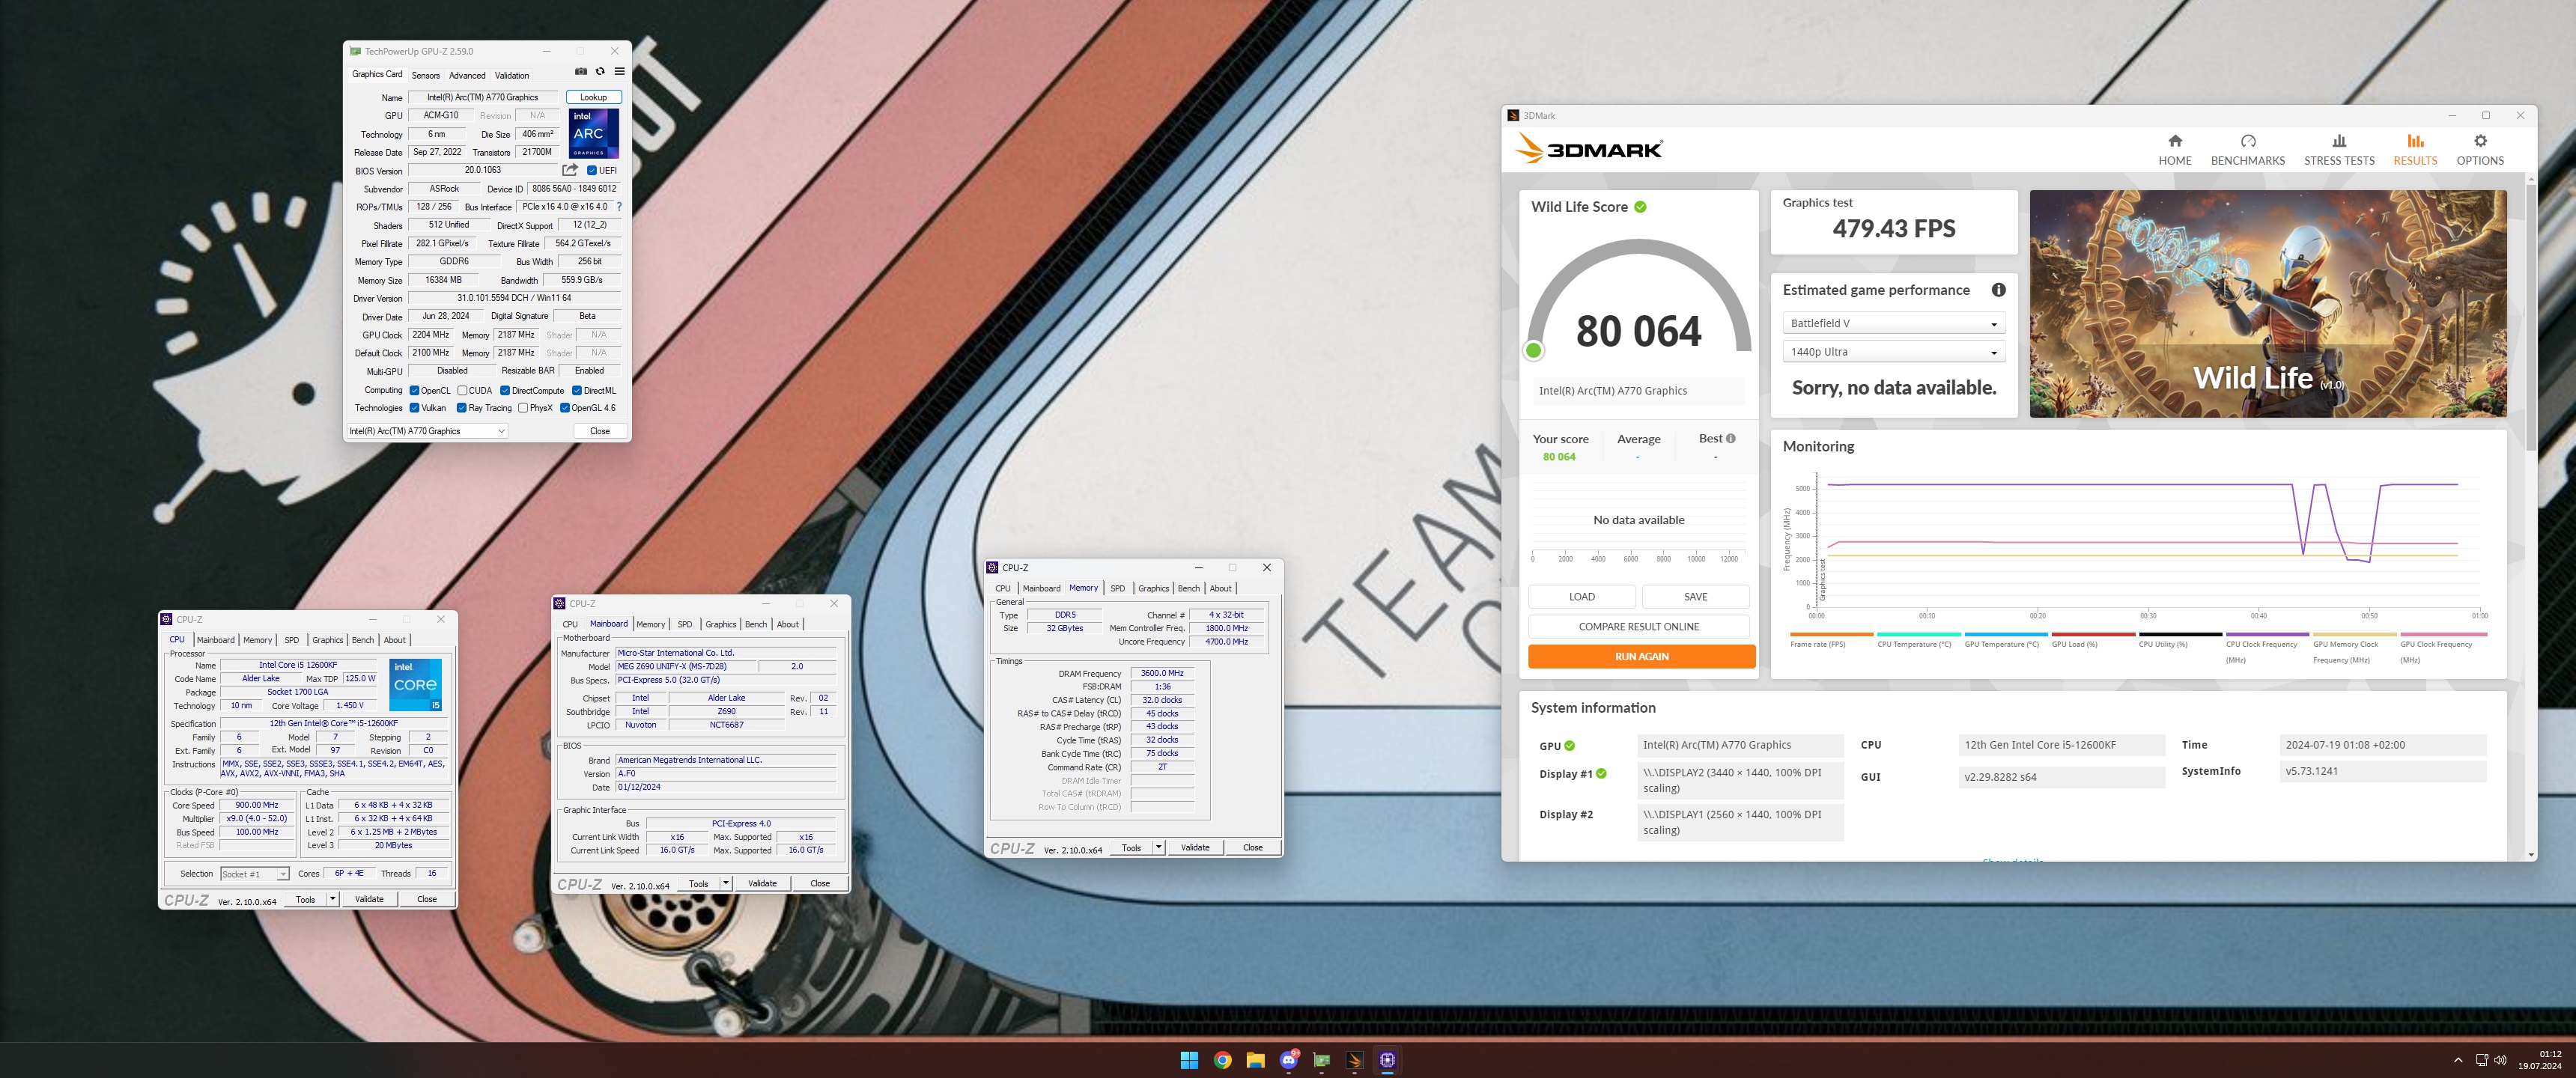Open 3DMark Results section

pyautogui.click(x=2414, y=149)
